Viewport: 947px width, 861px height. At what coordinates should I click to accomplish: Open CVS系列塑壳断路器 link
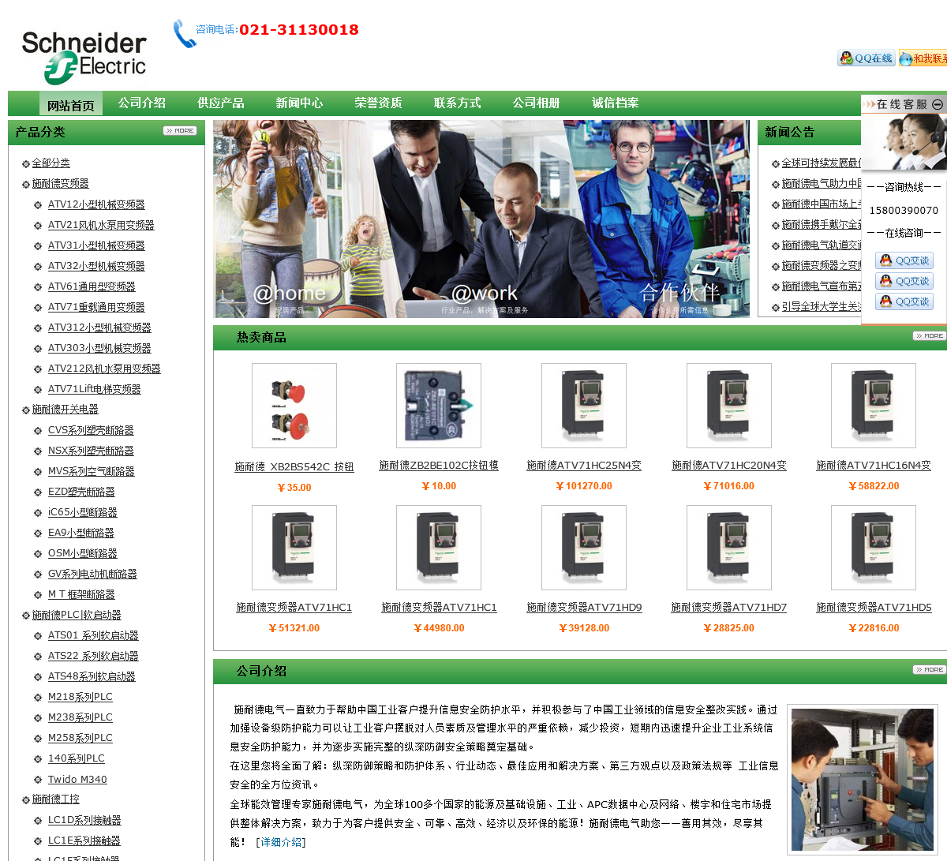(x=91, y=430)
